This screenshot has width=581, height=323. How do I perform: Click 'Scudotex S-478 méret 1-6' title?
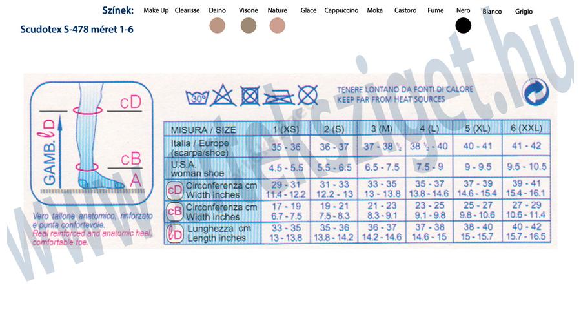click(x=77, y=29)
